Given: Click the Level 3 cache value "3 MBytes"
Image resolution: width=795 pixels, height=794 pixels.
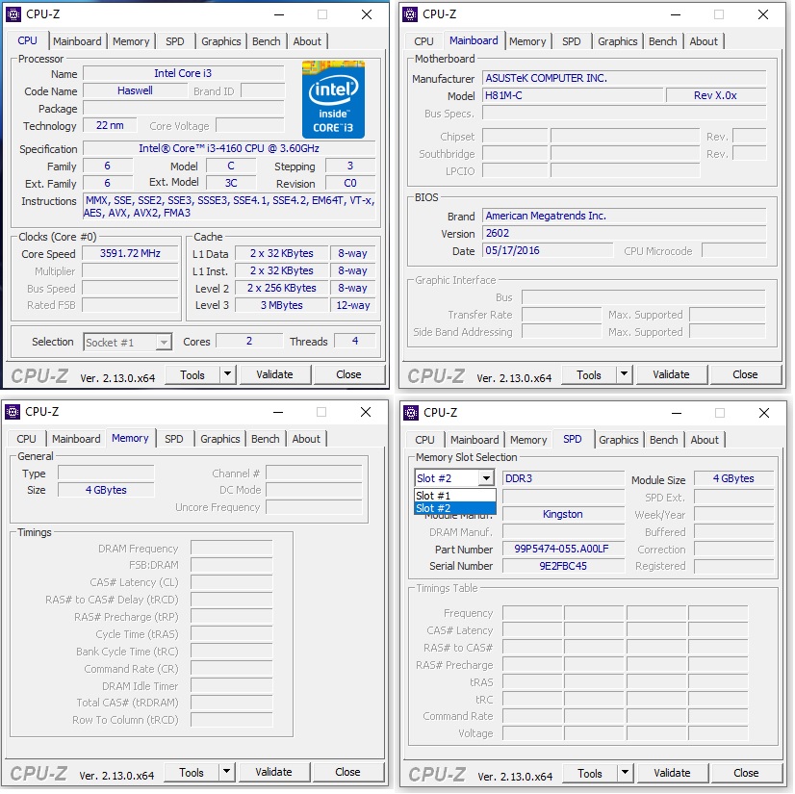Looking at the screenshot, I should point(281,305).
